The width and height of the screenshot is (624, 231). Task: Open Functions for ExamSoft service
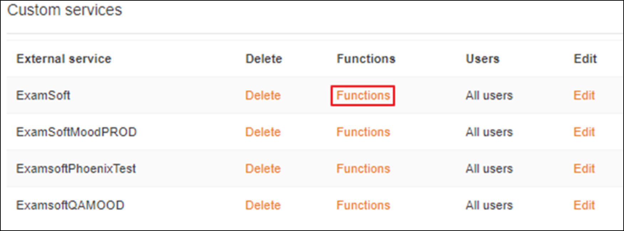pyautogui.click(x=363, y=95)
